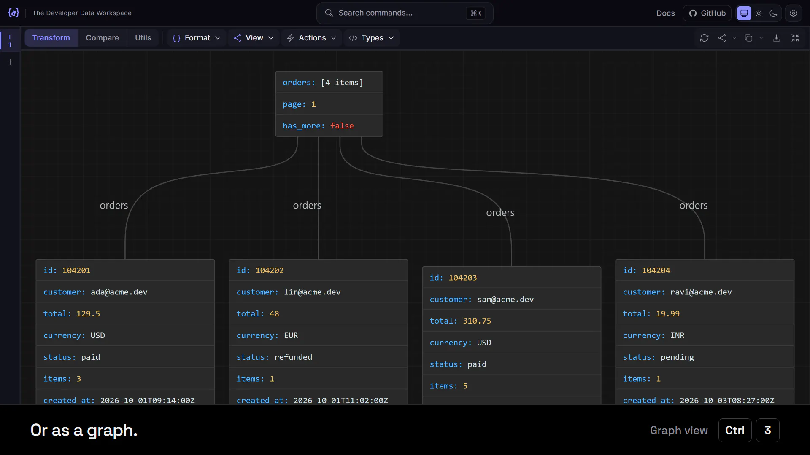The height and width of the screenshot is (455, 810).
Task: Click the download icon
Action: click(776, 38)
